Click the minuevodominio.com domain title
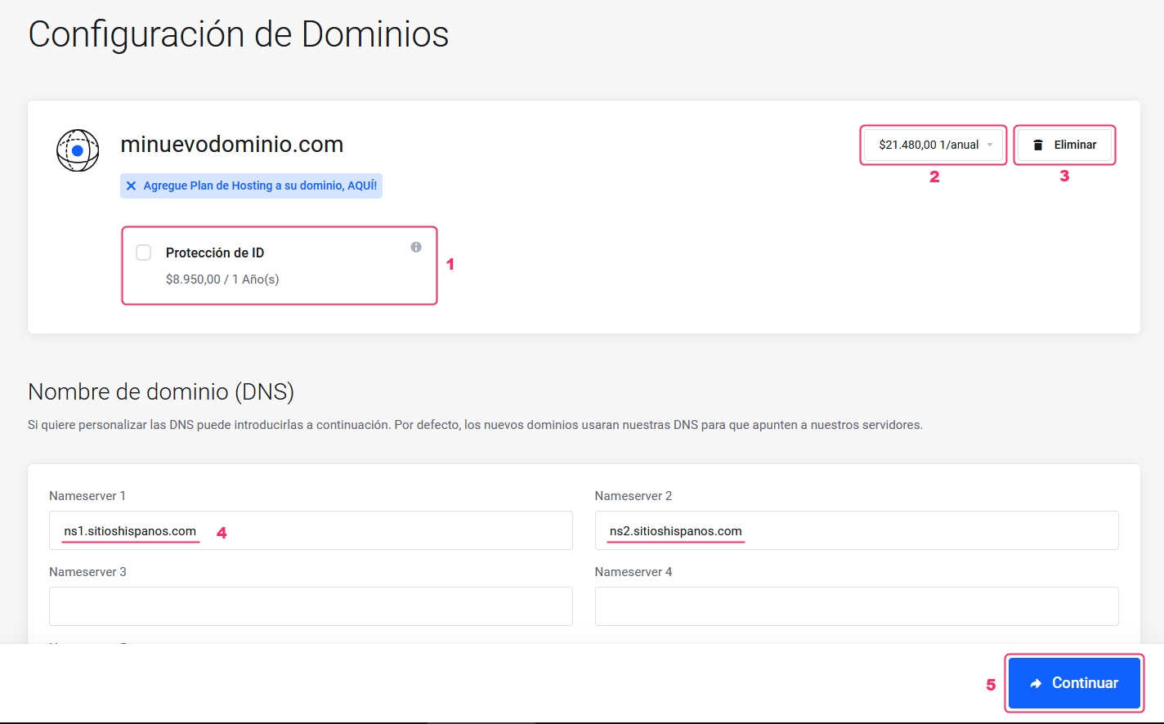 click(231, 145)
